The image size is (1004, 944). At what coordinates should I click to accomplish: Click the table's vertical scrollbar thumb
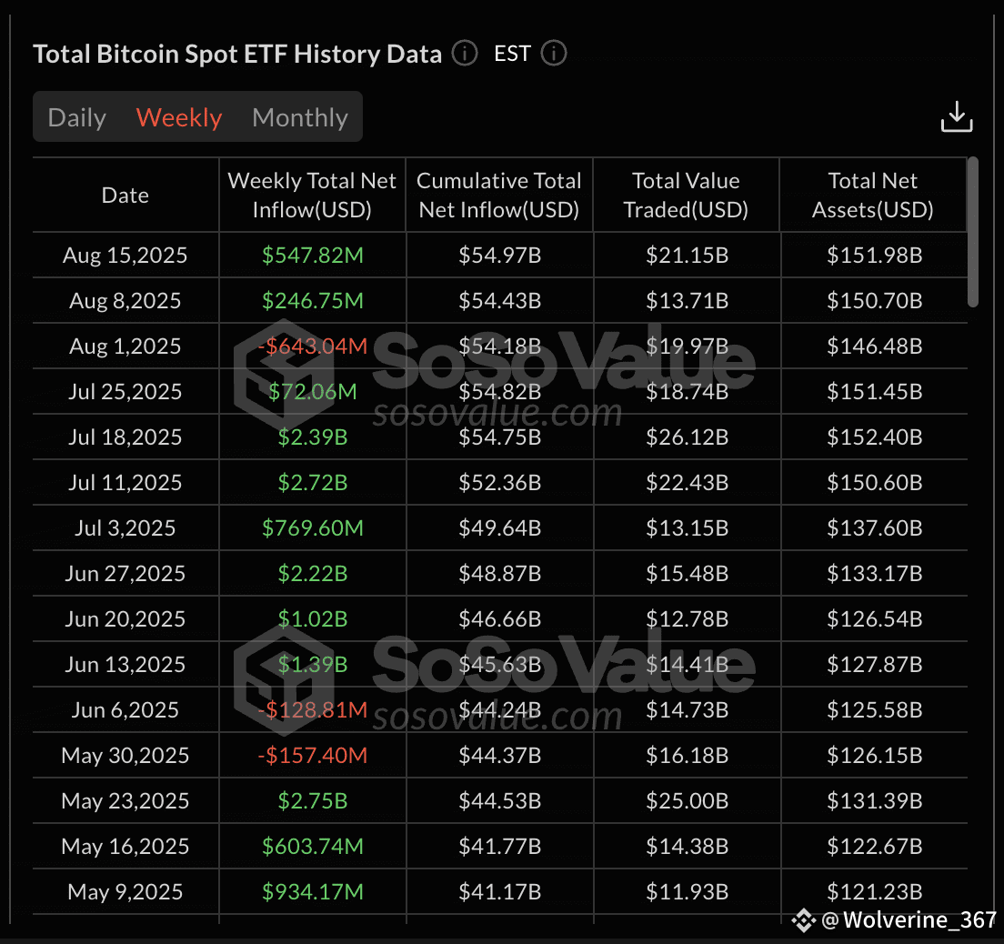pos(973,232)
